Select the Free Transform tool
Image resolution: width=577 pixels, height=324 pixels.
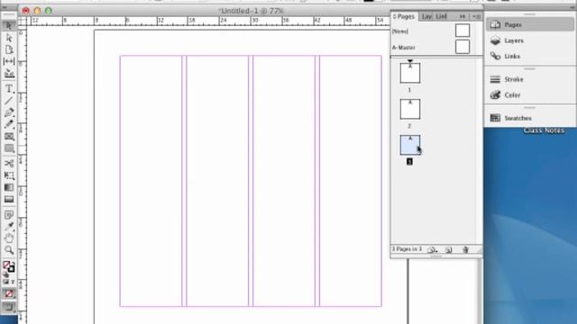[9, 175]
